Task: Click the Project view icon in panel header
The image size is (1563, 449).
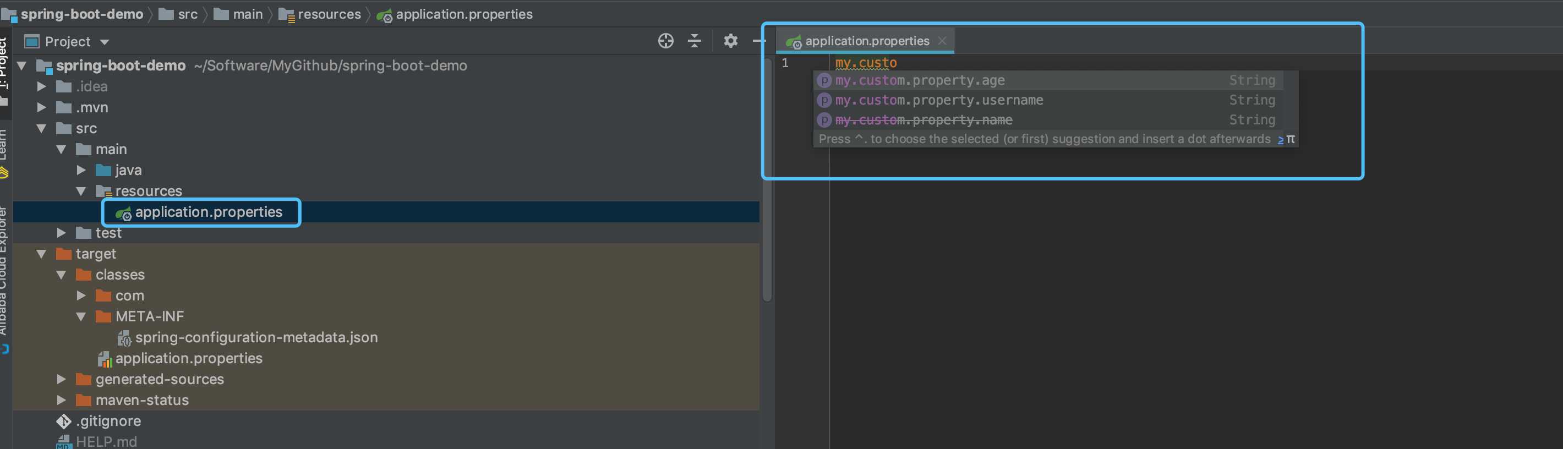Action: (x=31, y=41)
